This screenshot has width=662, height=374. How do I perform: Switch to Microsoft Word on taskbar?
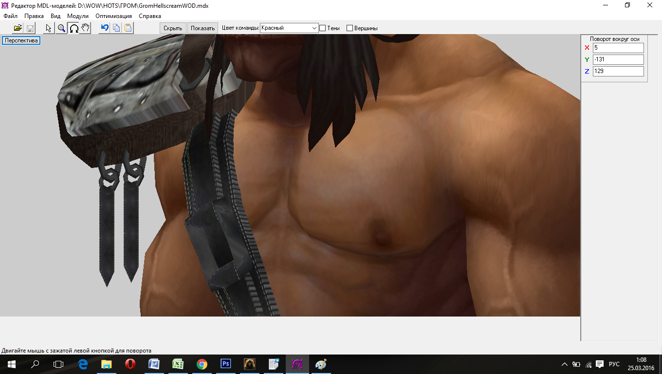154,364
